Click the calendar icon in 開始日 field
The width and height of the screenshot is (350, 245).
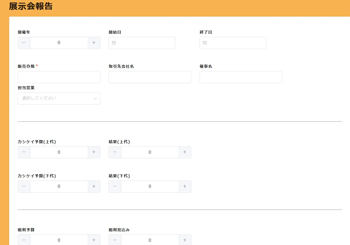click(114, 43)
